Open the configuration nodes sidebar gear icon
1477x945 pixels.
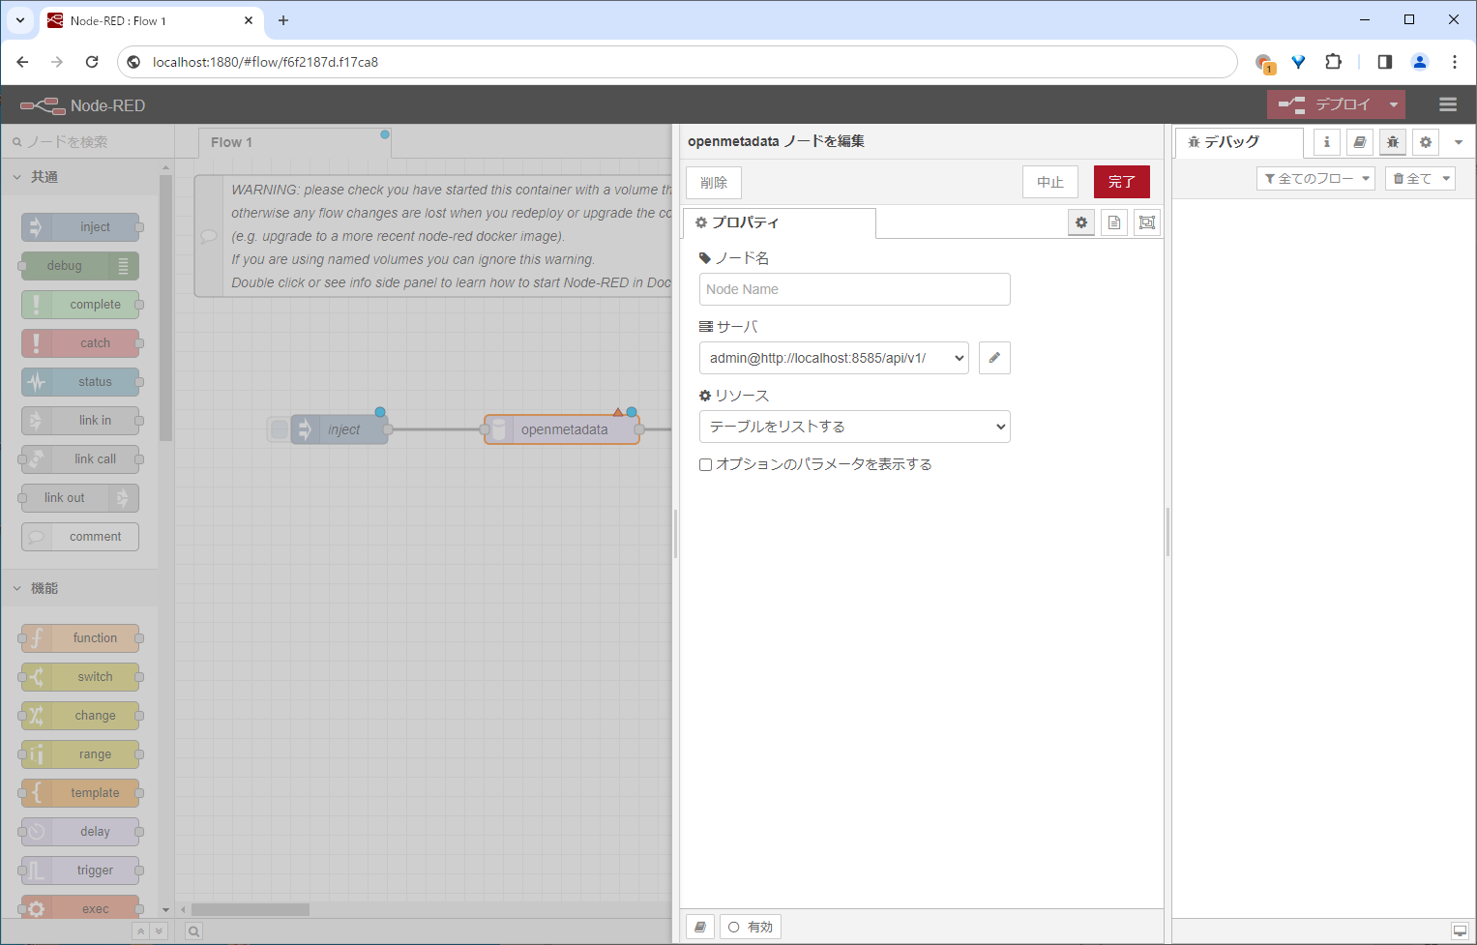coord(1426,141)
